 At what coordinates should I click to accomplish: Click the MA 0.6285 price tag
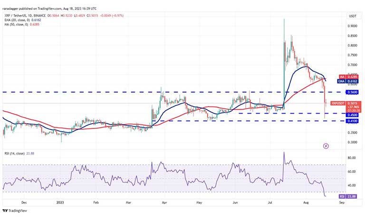(x=349, y=77)
